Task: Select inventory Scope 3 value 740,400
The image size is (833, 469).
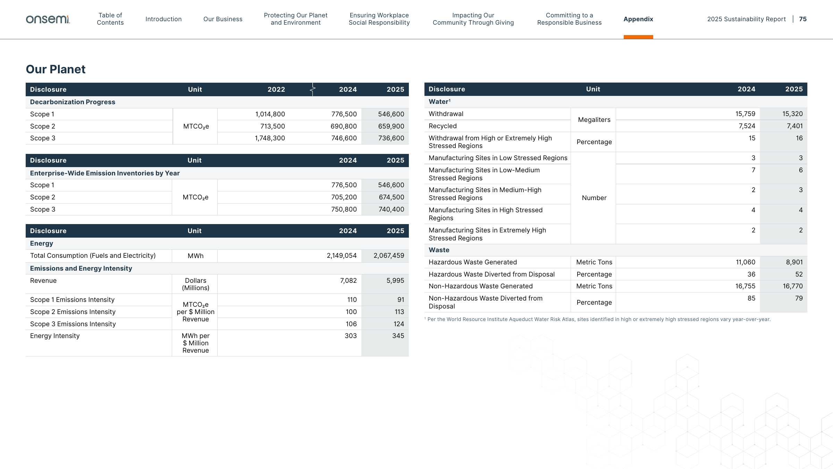Action: [392, 209]
